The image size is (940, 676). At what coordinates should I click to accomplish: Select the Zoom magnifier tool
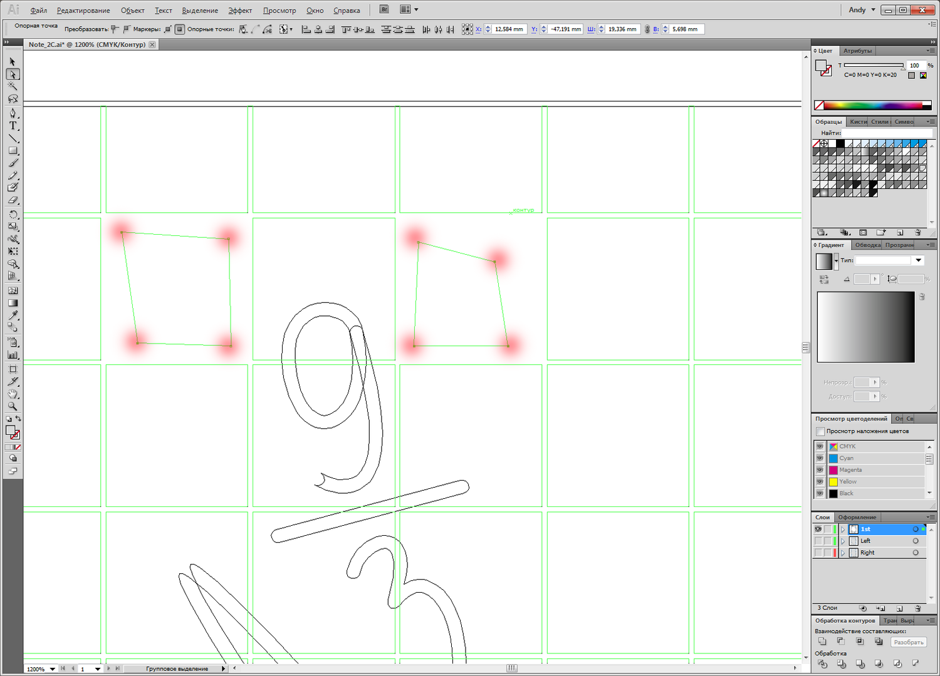tap(13, 406)
